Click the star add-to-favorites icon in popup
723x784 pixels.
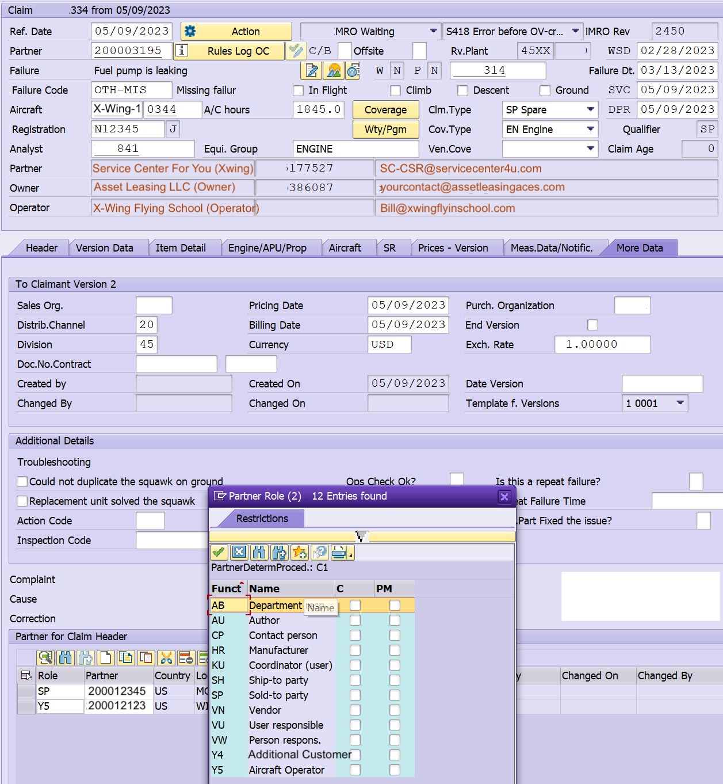[x=299, y=553]
